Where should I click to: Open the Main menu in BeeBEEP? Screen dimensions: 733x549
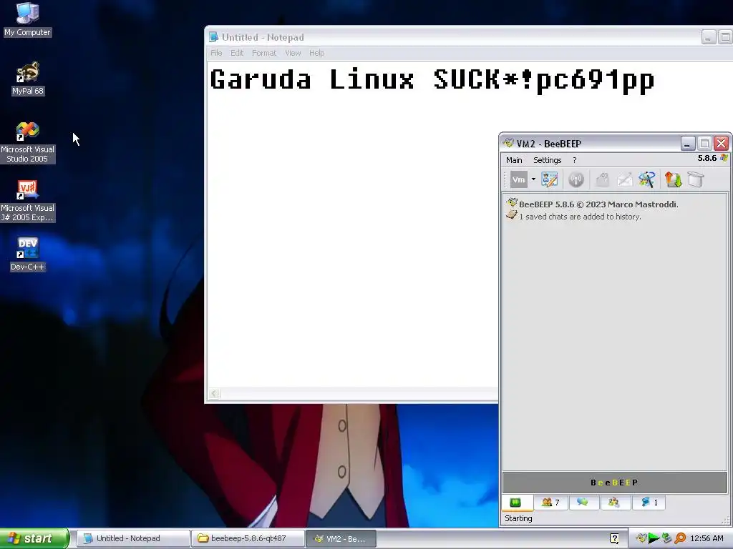pos(514,160)
